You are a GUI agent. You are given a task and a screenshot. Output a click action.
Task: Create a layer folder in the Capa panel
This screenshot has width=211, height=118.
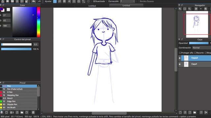coord(195,112)
